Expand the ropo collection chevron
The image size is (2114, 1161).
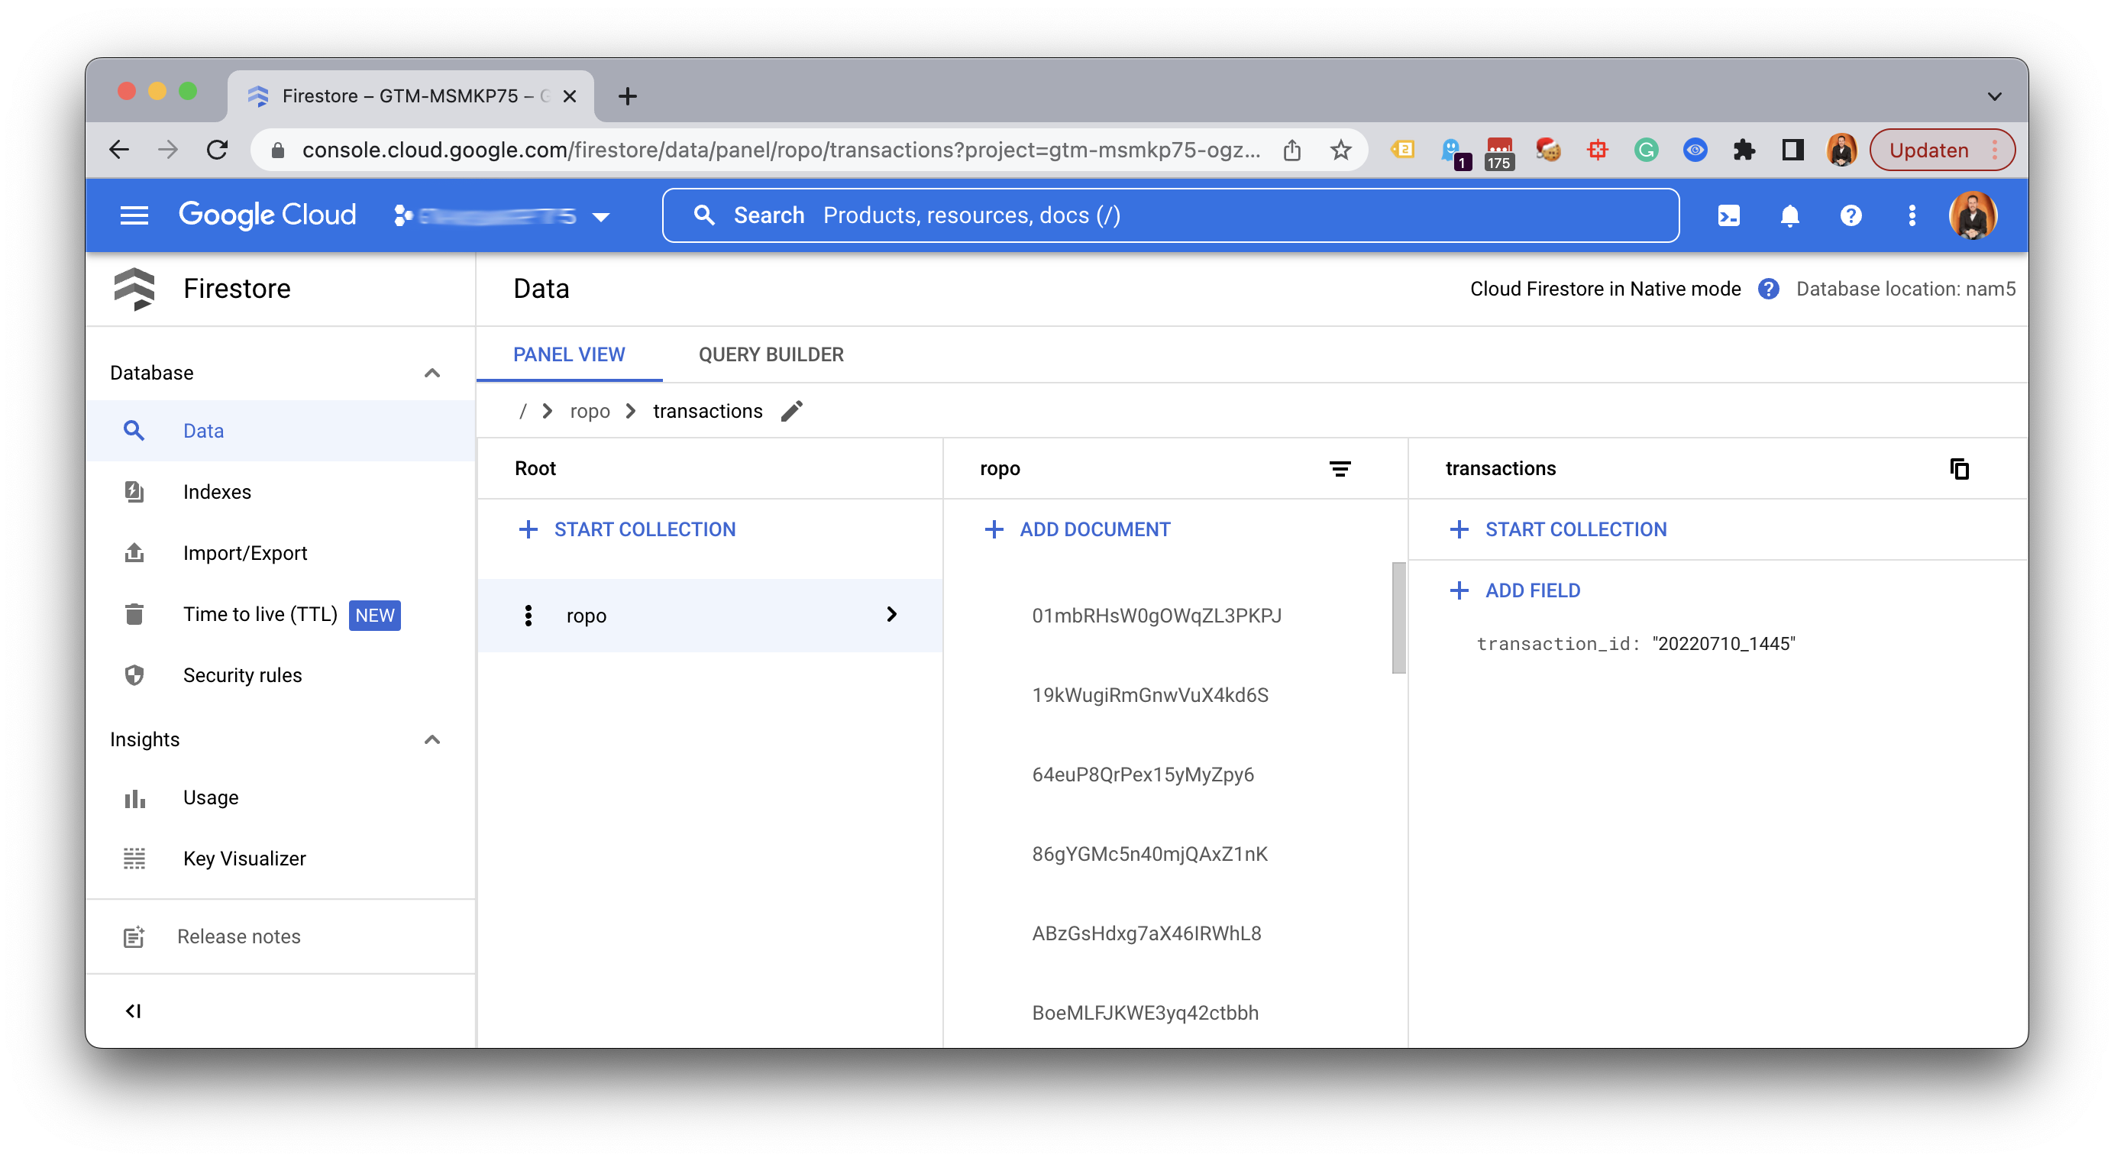coord(891,615)
